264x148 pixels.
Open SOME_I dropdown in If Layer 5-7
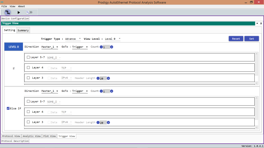point(54,58)
